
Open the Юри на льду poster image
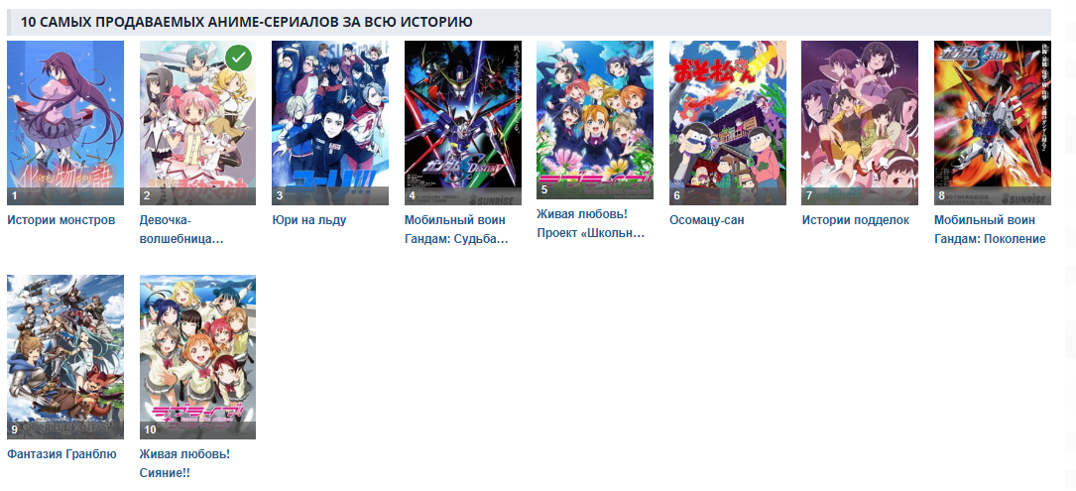(330, 123)
